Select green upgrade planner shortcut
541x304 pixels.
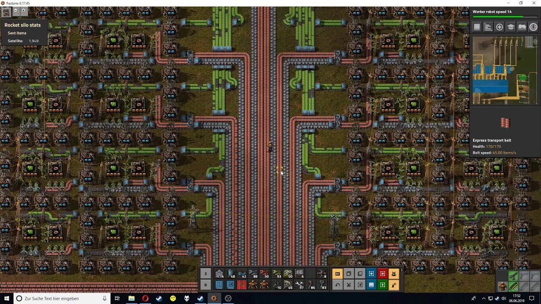[383, 285]
